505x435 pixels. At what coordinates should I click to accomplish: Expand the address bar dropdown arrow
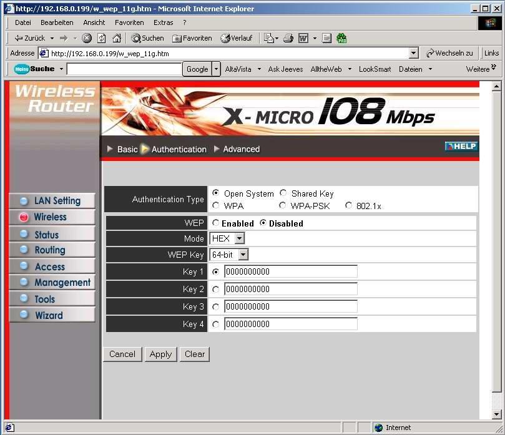pos(413,53)
